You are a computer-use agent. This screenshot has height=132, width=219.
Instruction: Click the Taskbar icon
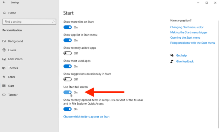4,95
